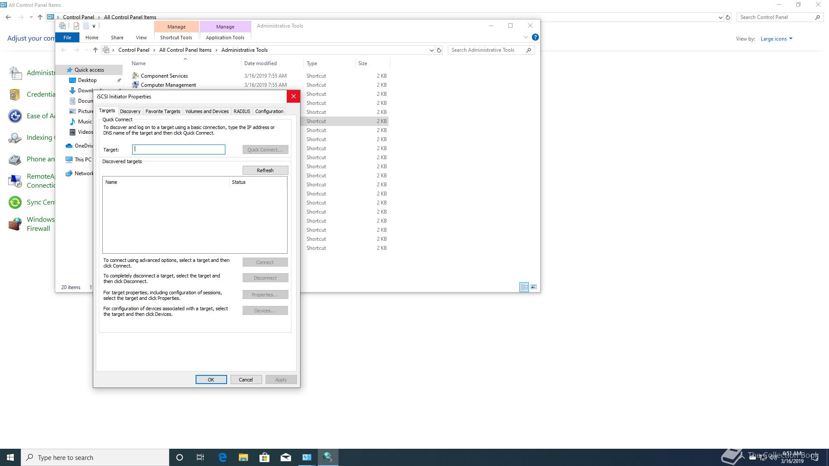
Task: Click the Component Services shortcut icon
Action: tap(136, 76)
